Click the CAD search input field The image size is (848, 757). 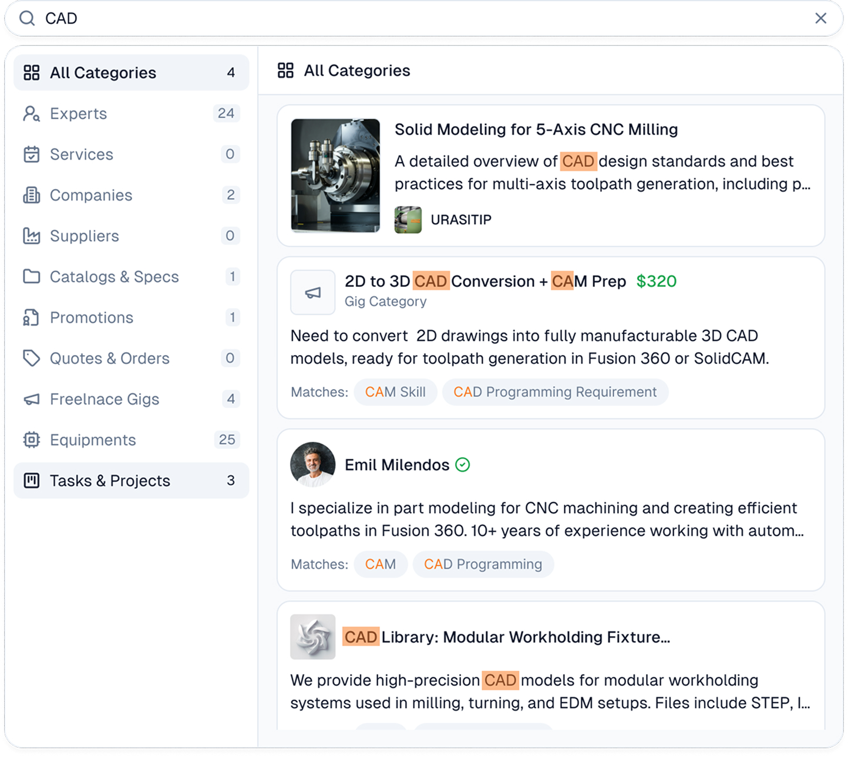pyautogui.click(x=423, y=19)
